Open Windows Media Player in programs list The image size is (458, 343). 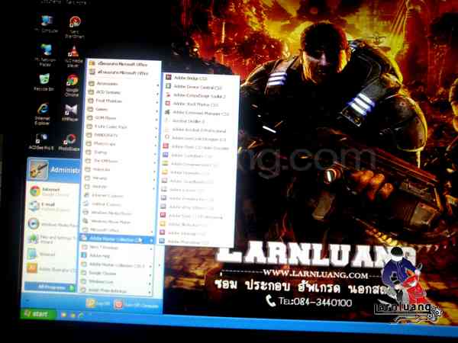coord(118,213)
